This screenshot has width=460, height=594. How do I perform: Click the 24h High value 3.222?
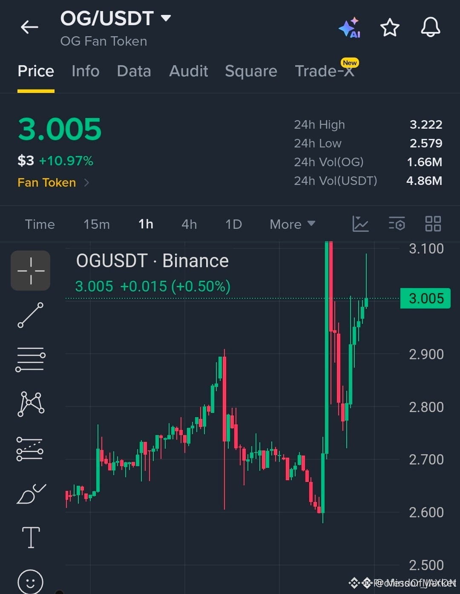pos(426,124)
